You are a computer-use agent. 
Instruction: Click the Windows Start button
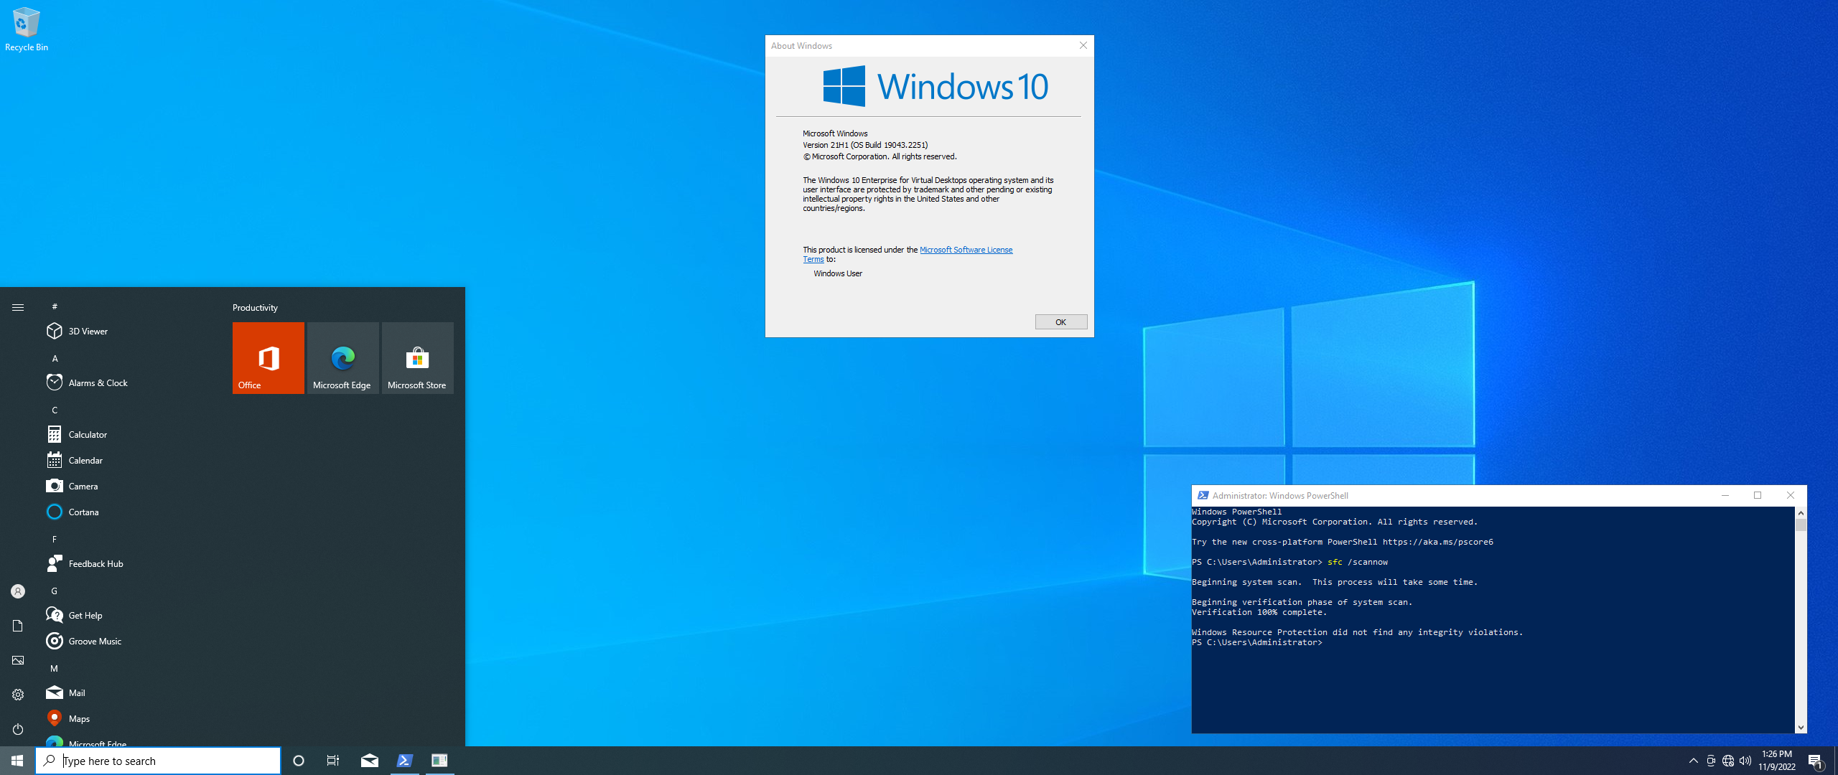tap(17, 761)
